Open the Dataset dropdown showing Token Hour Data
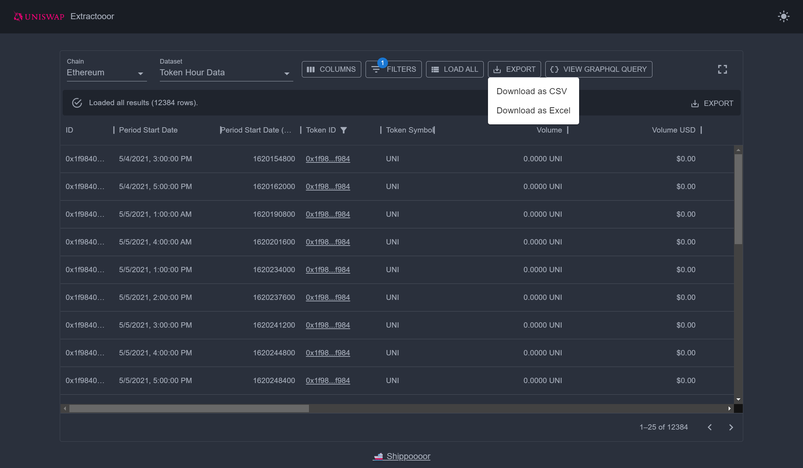 coord(226,72)
